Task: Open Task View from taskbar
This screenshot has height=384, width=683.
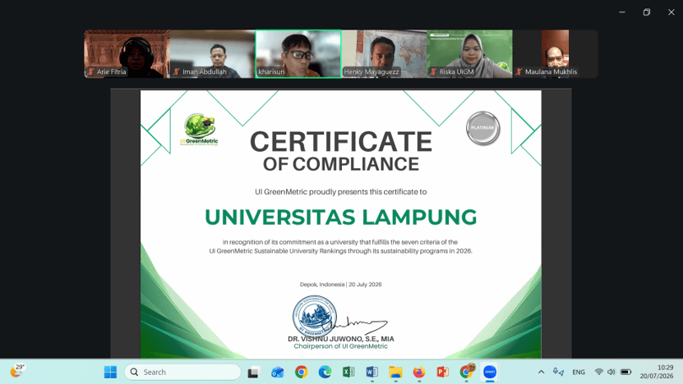Action: 253,373
